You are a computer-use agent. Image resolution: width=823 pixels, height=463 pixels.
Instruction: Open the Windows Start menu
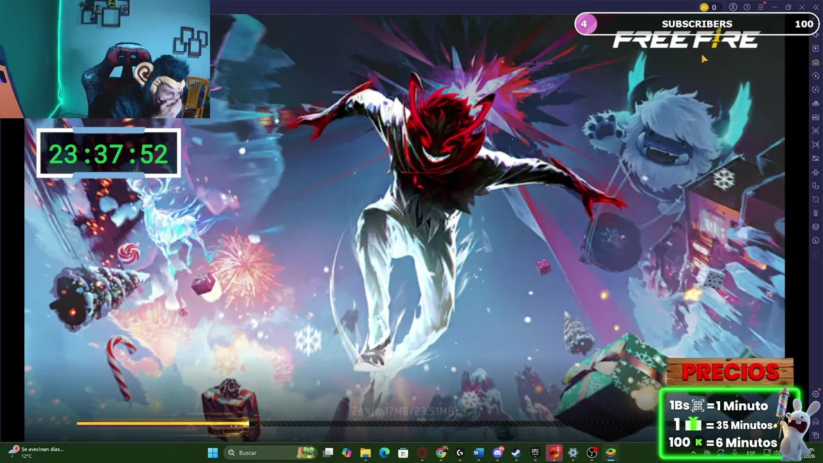coord(213,453)
